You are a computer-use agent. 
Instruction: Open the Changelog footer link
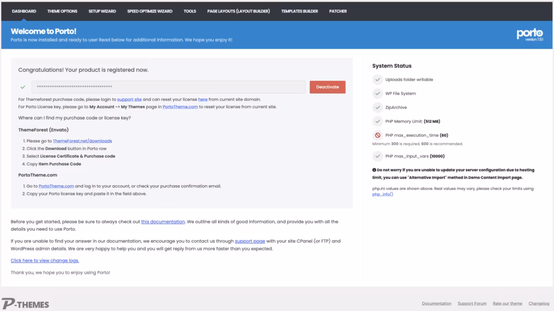(x=539, y=303)
